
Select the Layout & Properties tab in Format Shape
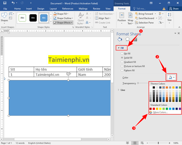pos(135,40)
